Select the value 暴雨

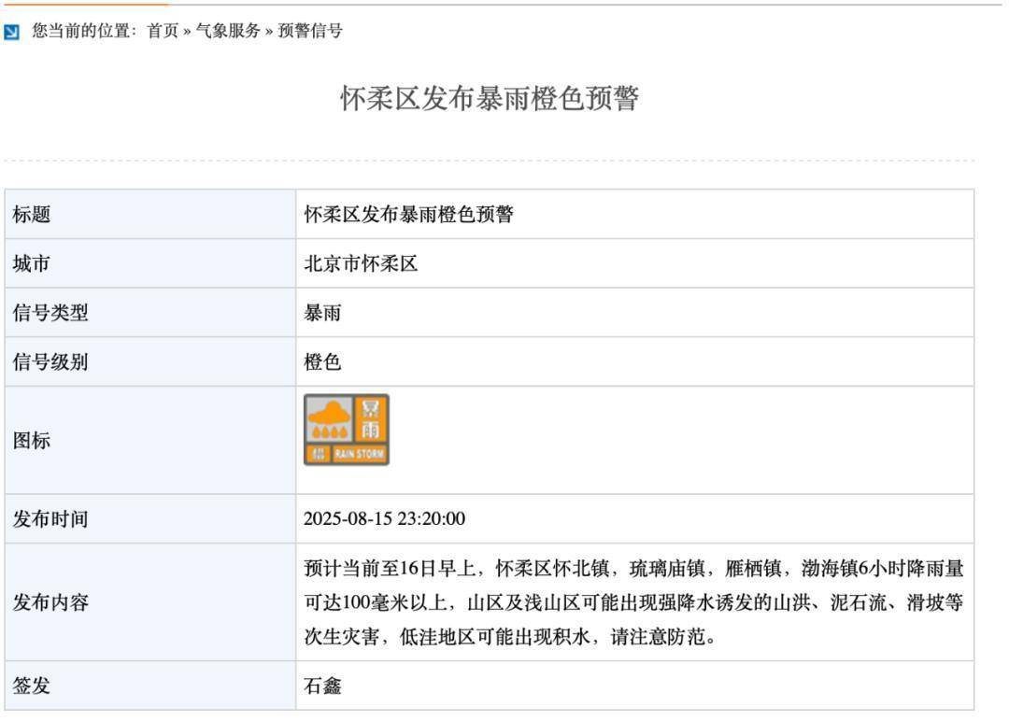click(x=322, y=313)
